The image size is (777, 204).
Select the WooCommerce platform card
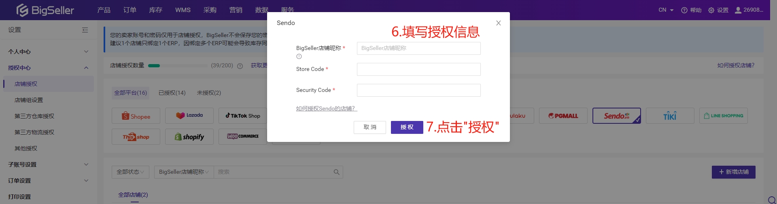(x=243, y=137)
